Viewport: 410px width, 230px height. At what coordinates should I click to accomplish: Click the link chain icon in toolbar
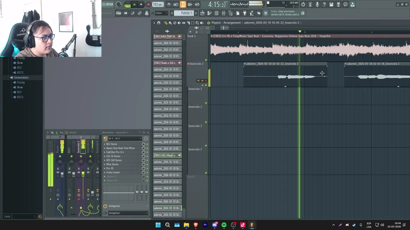tap(139, 13)
